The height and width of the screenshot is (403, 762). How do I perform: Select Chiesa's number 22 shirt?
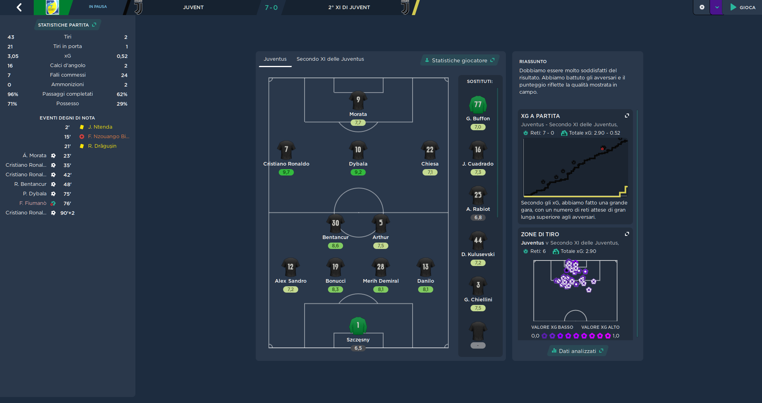click(x=430, y=150)
